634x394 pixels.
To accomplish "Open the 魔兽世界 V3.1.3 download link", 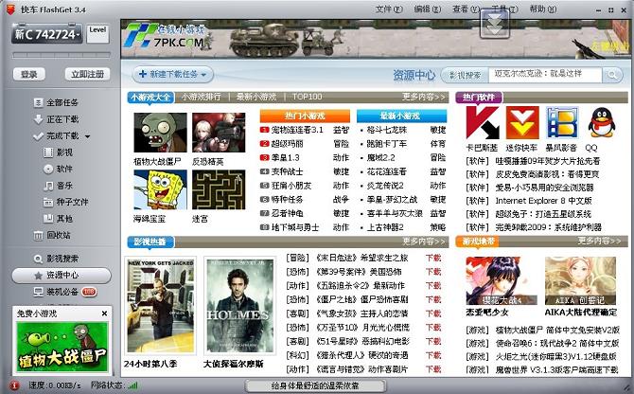I will coord(556,369).
